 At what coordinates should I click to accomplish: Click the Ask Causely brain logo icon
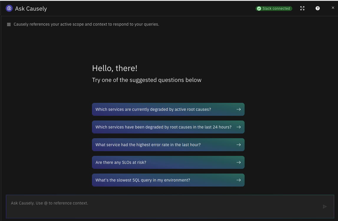pos(9,9)
